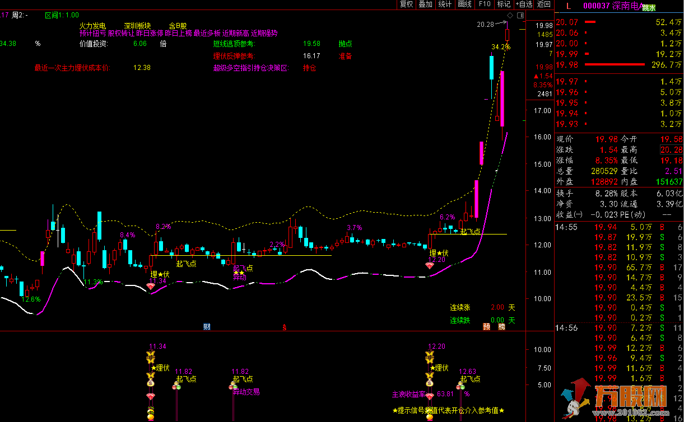Click money bag icon under 11.34 signal

tap(150, 383)
